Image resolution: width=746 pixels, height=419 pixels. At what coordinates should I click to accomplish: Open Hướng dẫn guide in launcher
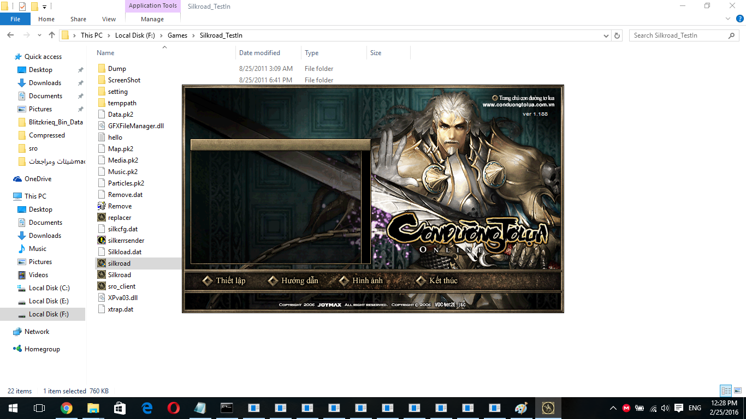point(293,280)
